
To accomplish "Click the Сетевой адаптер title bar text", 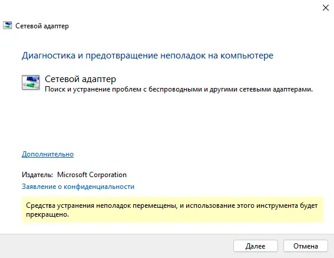I will click(x=42, y=26).
